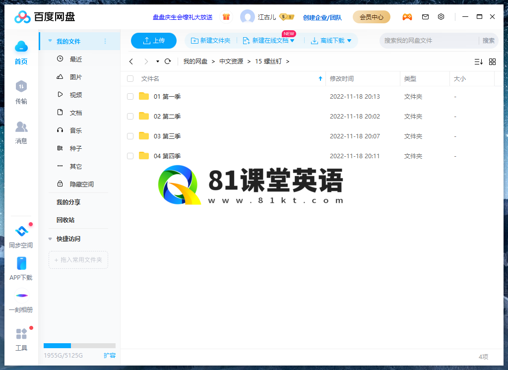508x370 pixels.
Task: Click the 扩容 expand storage link
Action: click(110, 356)
